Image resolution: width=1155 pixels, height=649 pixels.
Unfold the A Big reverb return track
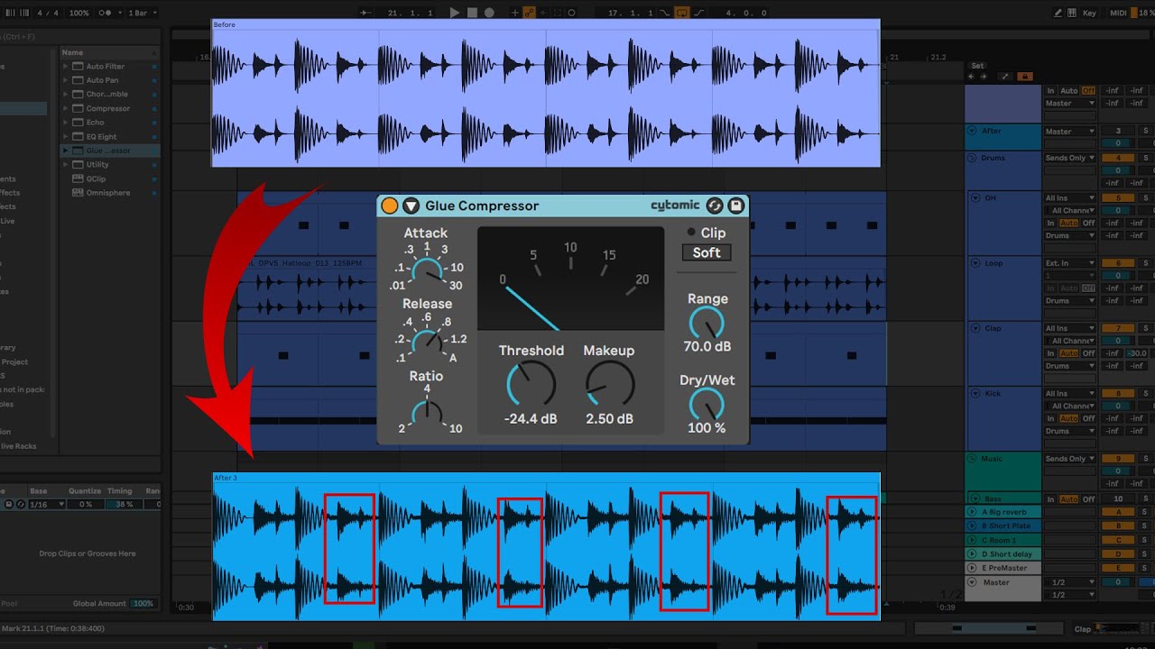(973, 512)
